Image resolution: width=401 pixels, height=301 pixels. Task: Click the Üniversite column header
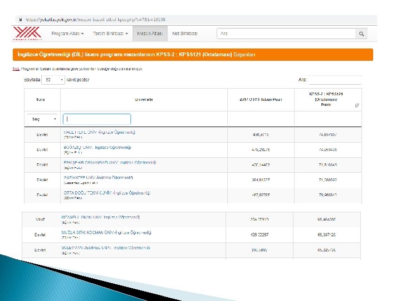click(144, 100)
